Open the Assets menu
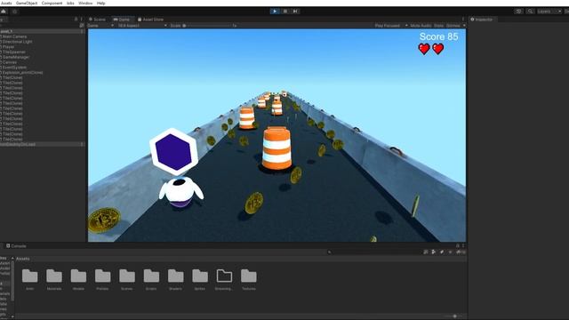Viewport: 569px width, 320px height. coord(6,3)
